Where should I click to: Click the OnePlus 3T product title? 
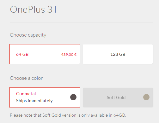pyautogui.click(x=34, y=9)
